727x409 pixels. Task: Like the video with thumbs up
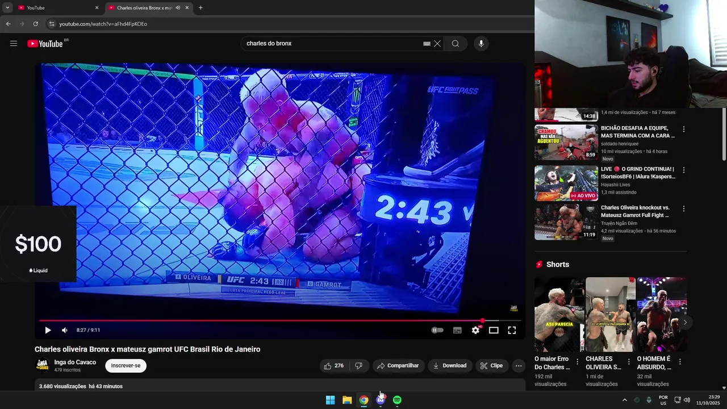pyautogui.click(x=334, y=366)
